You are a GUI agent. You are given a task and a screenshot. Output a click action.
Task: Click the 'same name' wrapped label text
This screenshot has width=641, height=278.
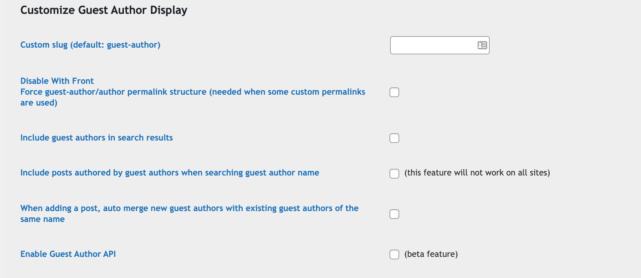(x=43, y=219)
